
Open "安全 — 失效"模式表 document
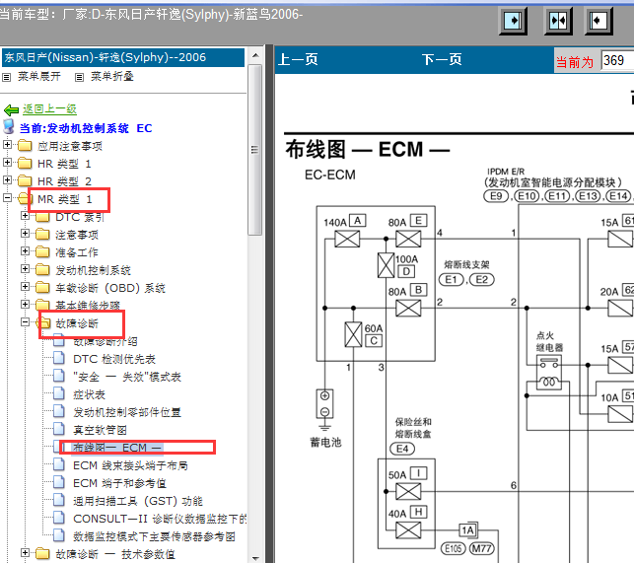coord(127,377)
